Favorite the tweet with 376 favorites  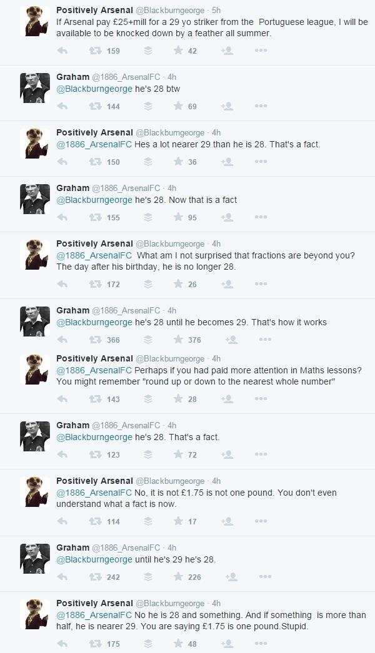[178, 340]
